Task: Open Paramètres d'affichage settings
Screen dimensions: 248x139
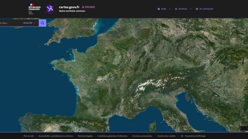Action: pyautogui.click(x=193, y=136)
